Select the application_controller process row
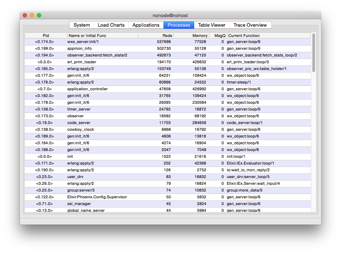This screenshot has height=253, width=341. pyautogui.click(x=168, y=89)
